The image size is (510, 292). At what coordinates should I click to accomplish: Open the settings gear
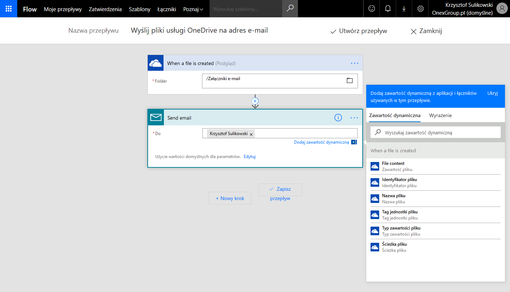click(x=421, y=9)
